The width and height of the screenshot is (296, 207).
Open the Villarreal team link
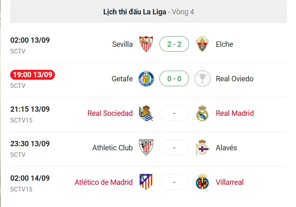click(x=230, y=182)
